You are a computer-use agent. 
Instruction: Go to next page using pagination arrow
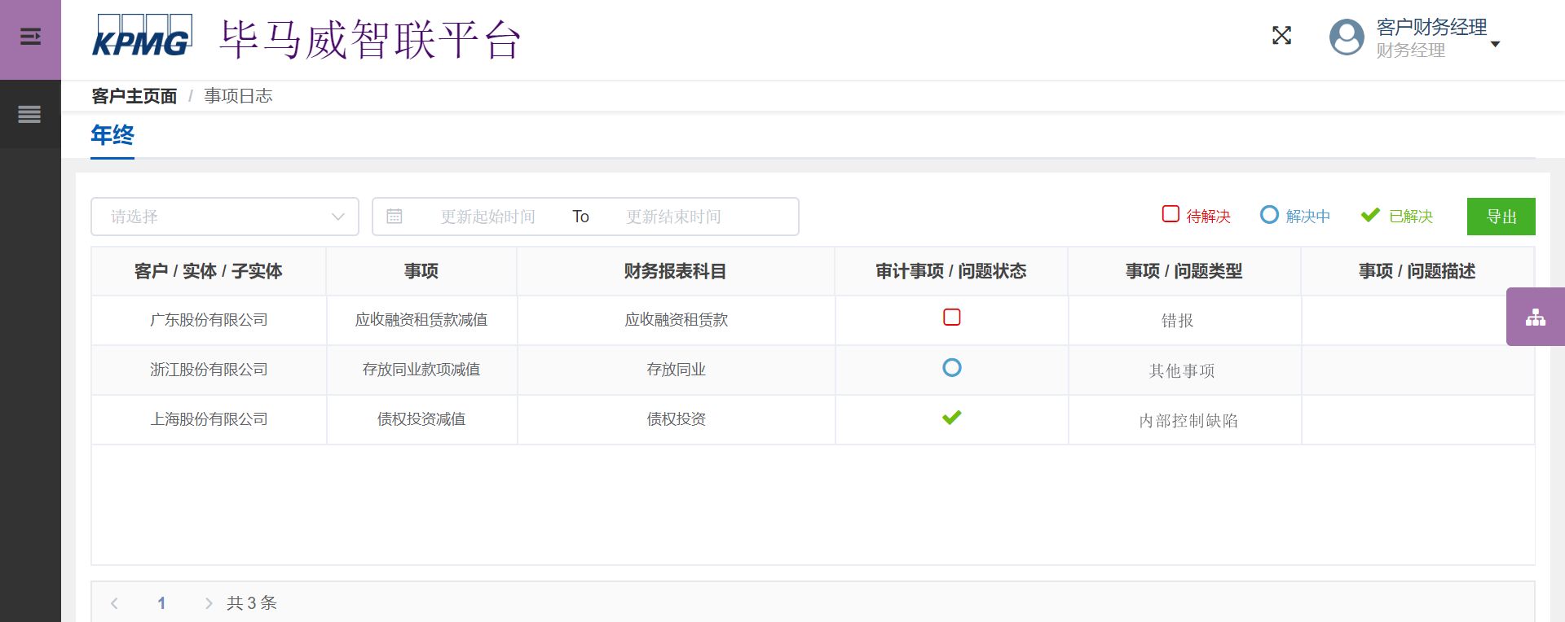pos(209,603)
